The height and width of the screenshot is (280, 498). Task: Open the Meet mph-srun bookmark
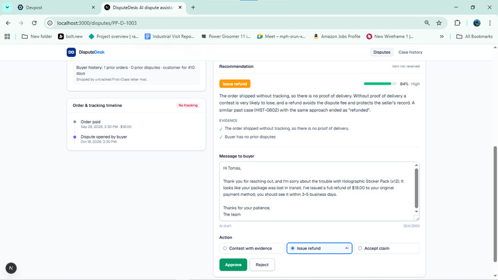(x=281, y=36)
